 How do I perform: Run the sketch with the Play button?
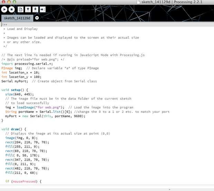click(4, 9)
